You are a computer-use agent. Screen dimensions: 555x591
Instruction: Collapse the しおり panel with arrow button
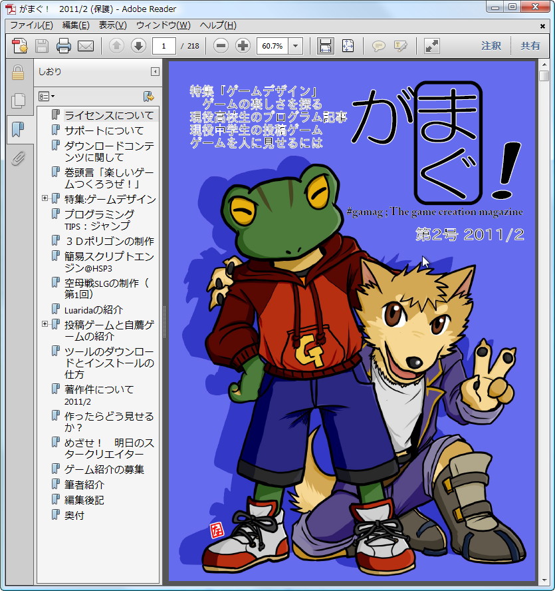pos(155,72)
